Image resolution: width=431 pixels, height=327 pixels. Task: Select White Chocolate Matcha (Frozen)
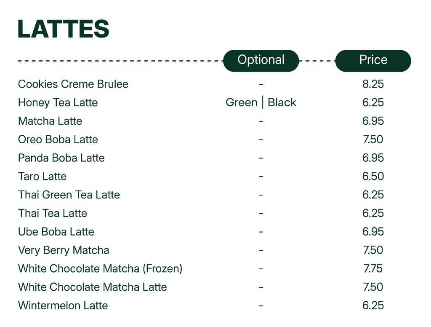[x=100, y=268]
